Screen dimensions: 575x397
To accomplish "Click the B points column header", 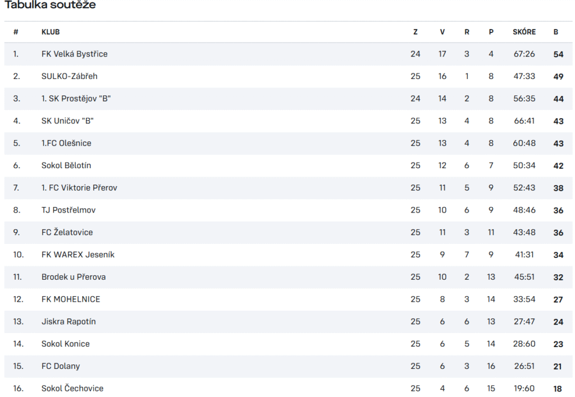I will click(556, 32).
